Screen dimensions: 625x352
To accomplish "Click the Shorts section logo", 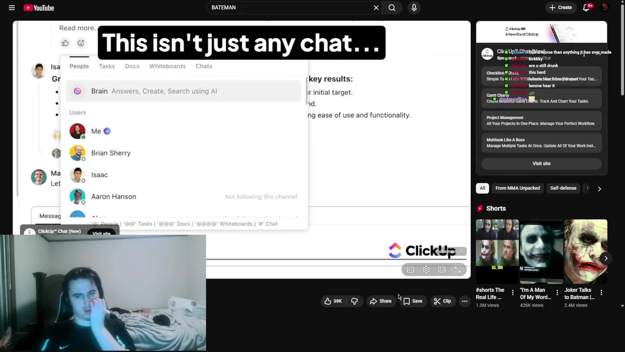I will 480,208.
